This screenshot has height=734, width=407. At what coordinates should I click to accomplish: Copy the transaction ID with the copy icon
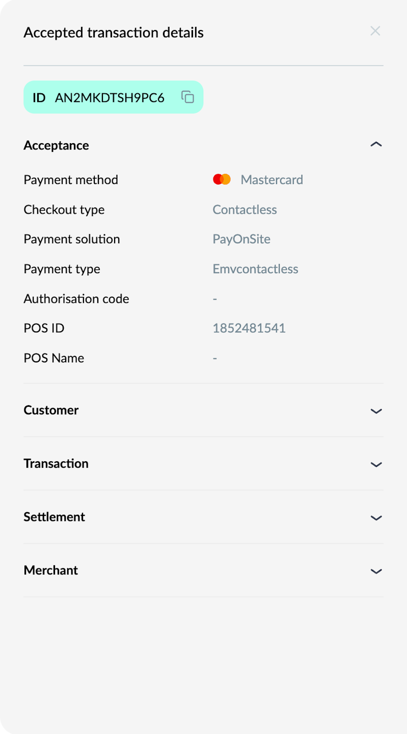(x=188, y=97)
